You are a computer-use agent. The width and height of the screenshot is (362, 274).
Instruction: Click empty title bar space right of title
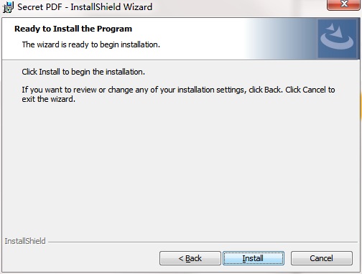[239, 7]
